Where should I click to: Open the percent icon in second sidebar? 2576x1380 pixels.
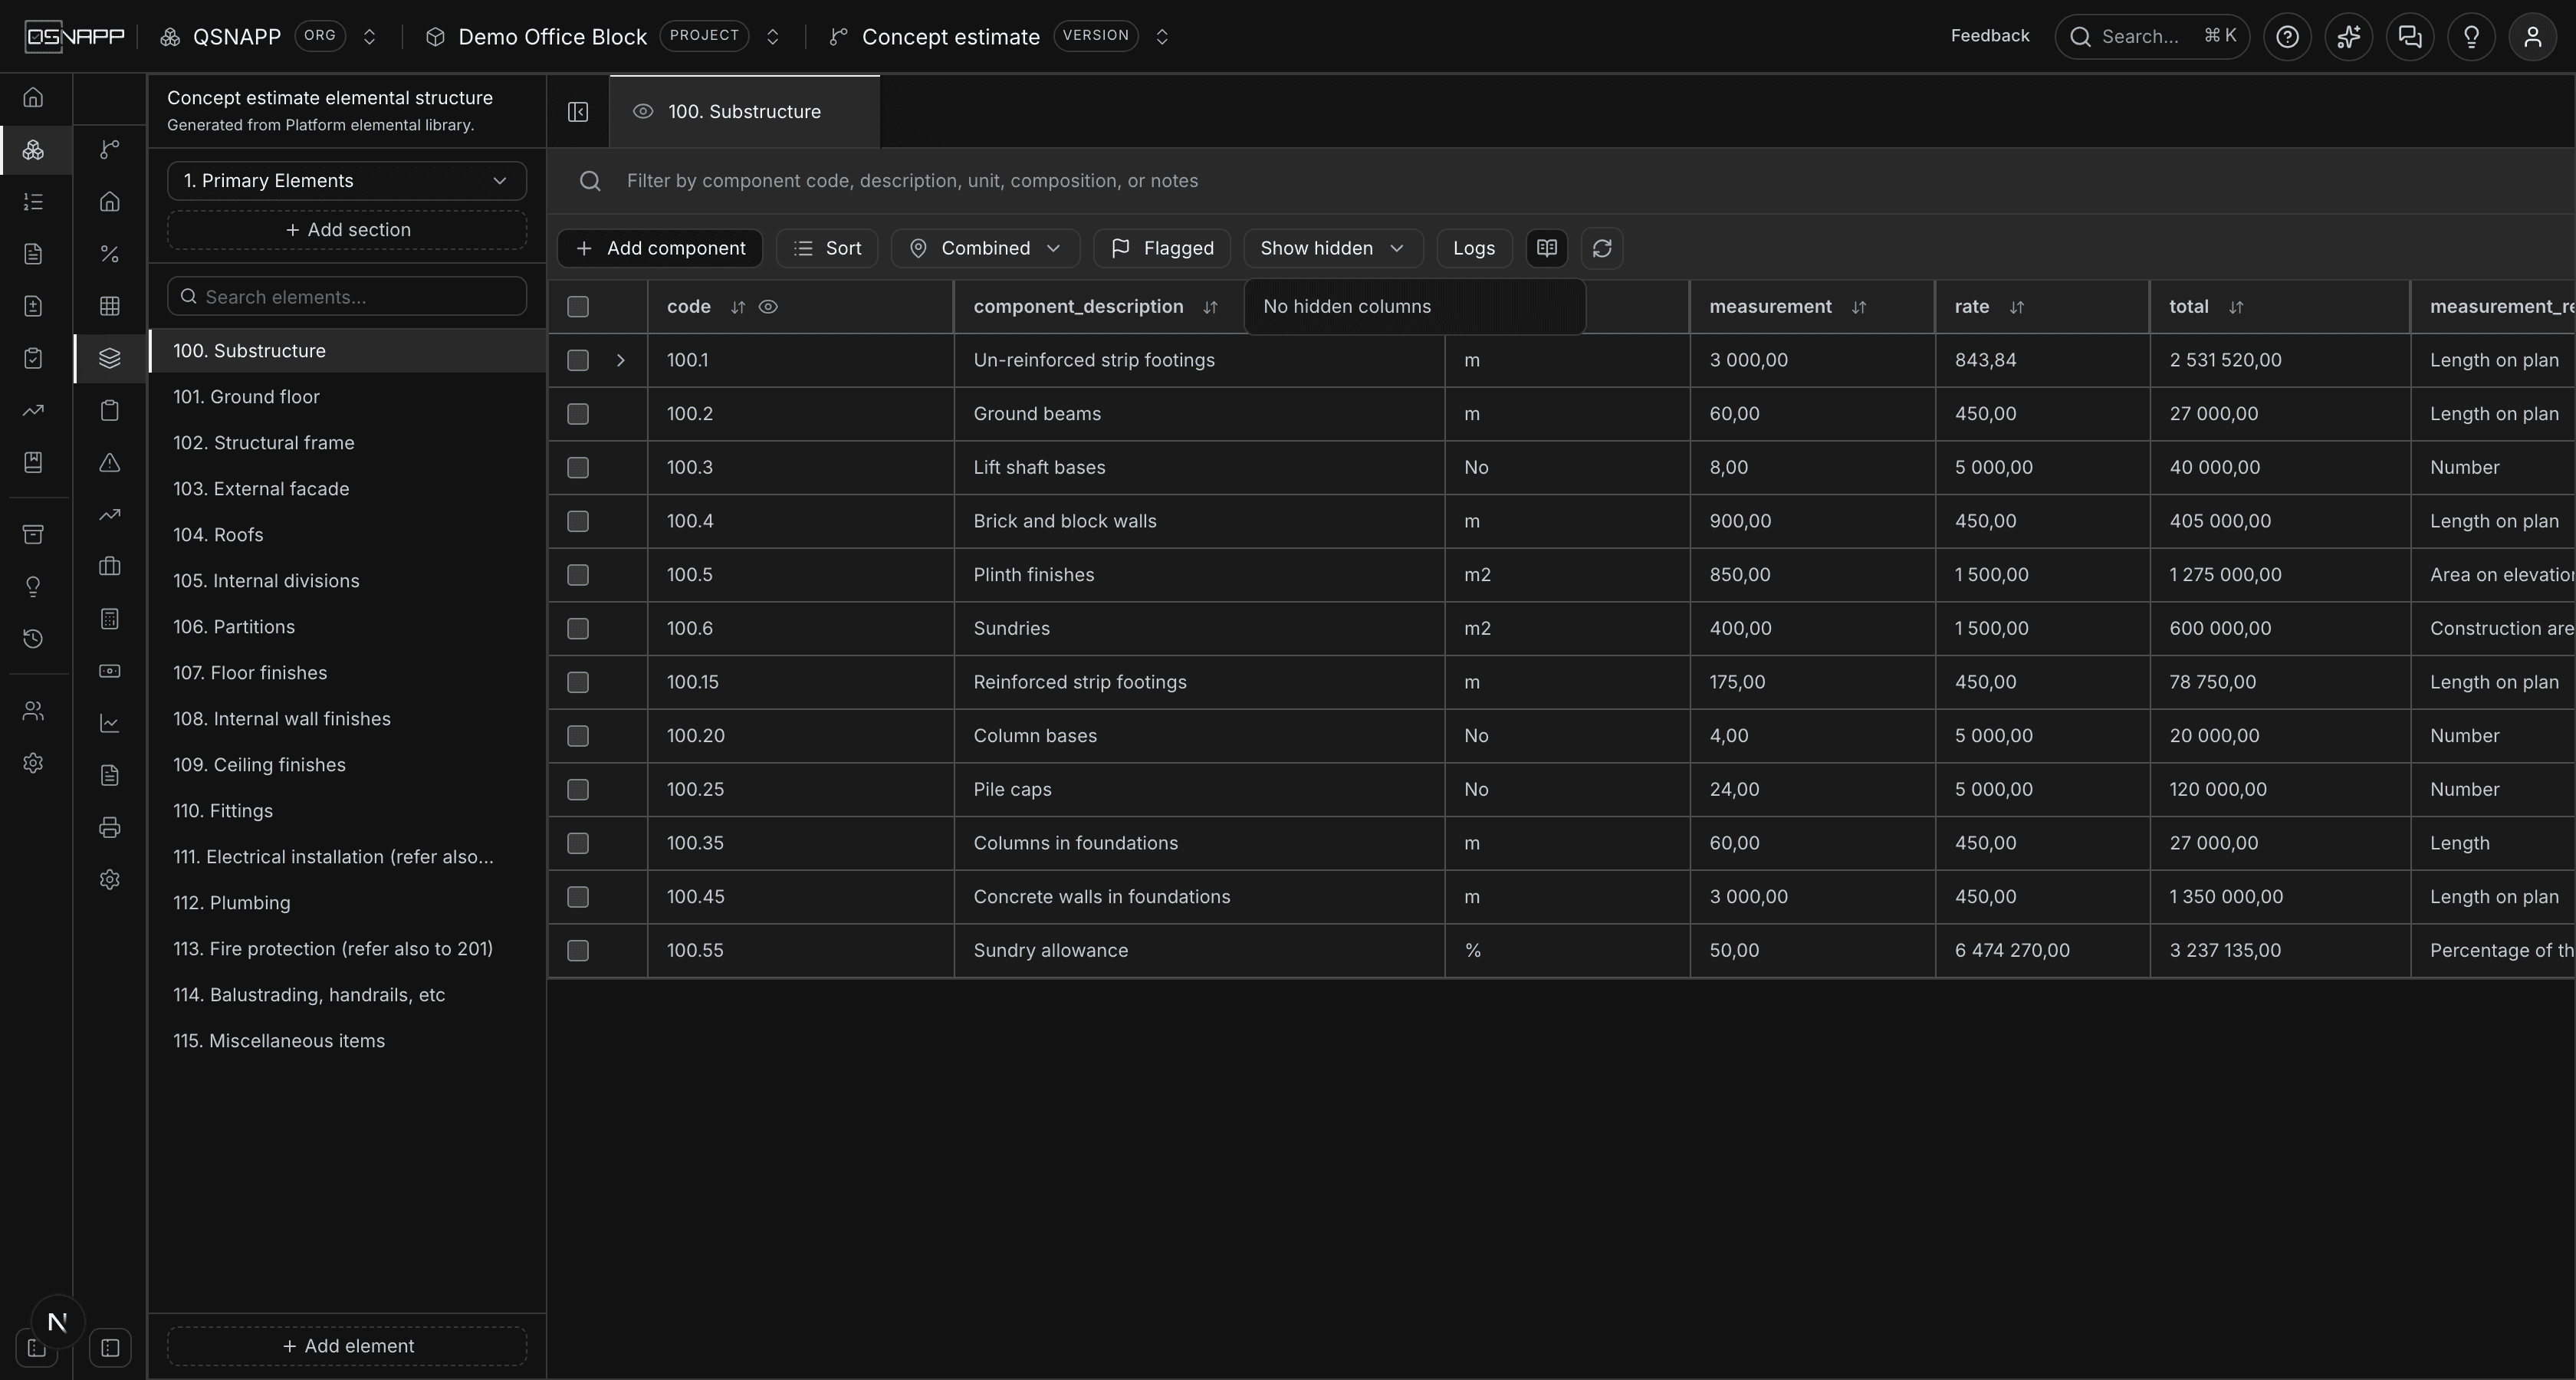click(110, 254)
